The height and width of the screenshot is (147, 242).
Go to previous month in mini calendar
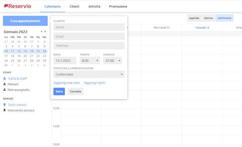click(x=42, y=32)
